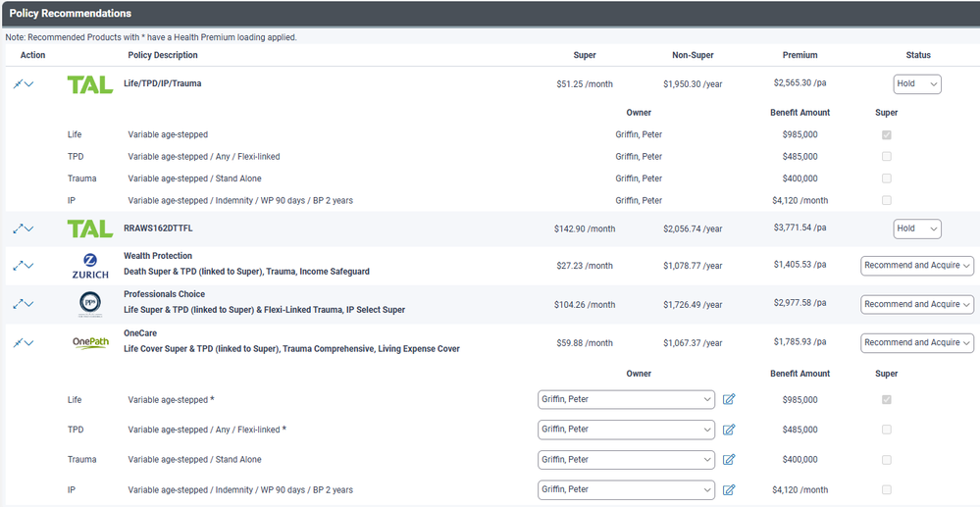Viewport: 980px width, 507px height.
Task: Collapse the TAL Life/TPD/IP/Trauma policy details
Action: [x=18, y=84]
